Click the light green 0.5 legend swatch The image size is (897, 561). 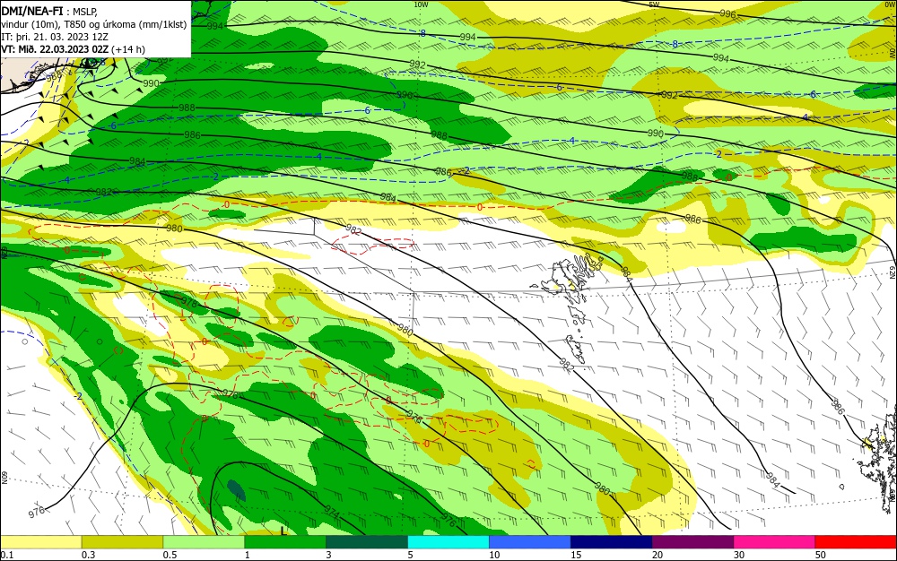point(204,542)
